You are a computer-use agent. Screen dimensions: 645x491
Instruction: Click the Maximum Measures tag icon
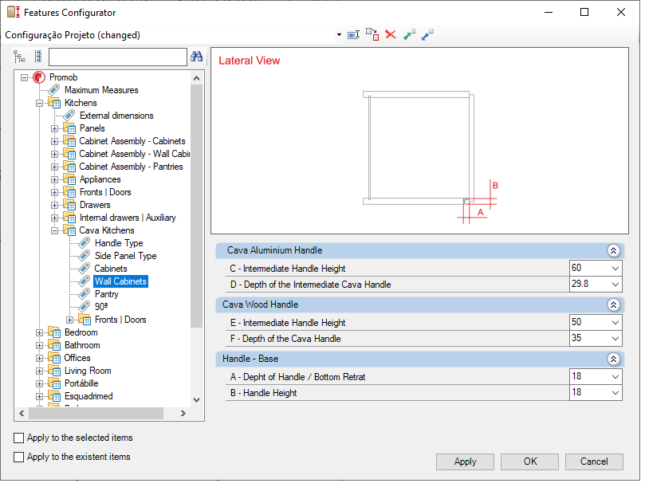tap(54, 89)
